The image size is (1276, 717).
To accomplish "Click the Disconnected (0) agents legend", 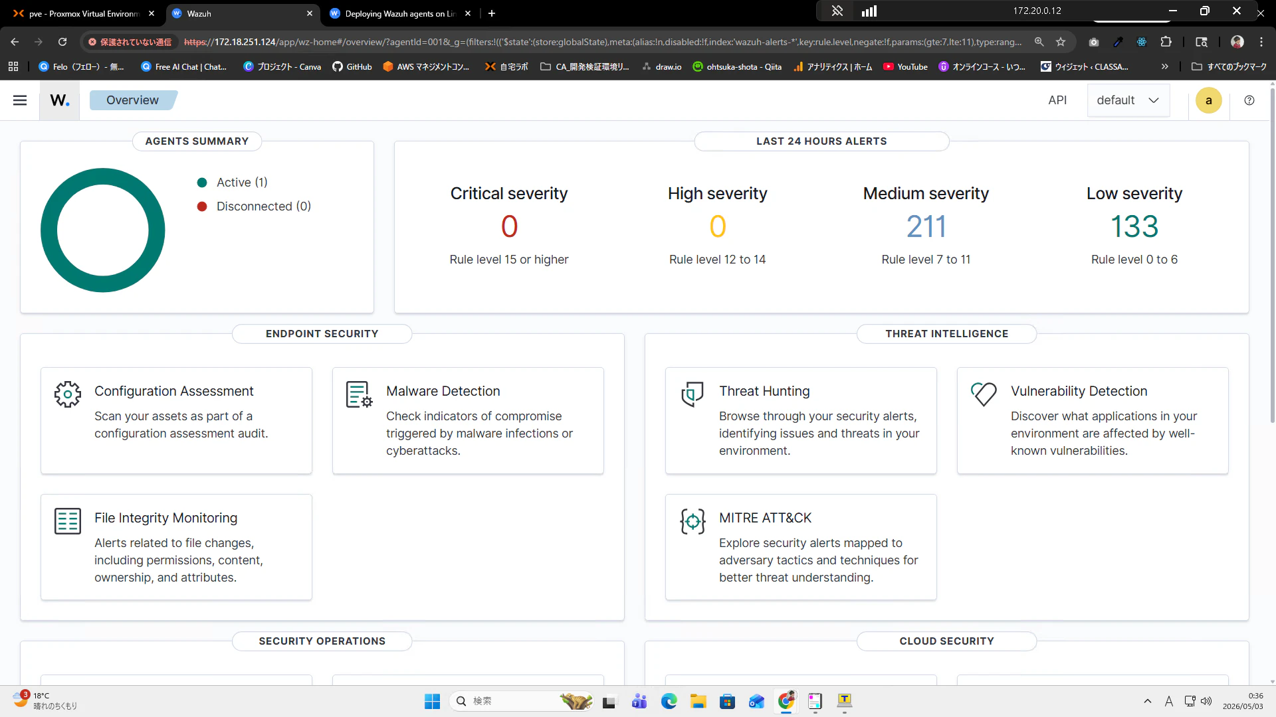I will [254, 206].
